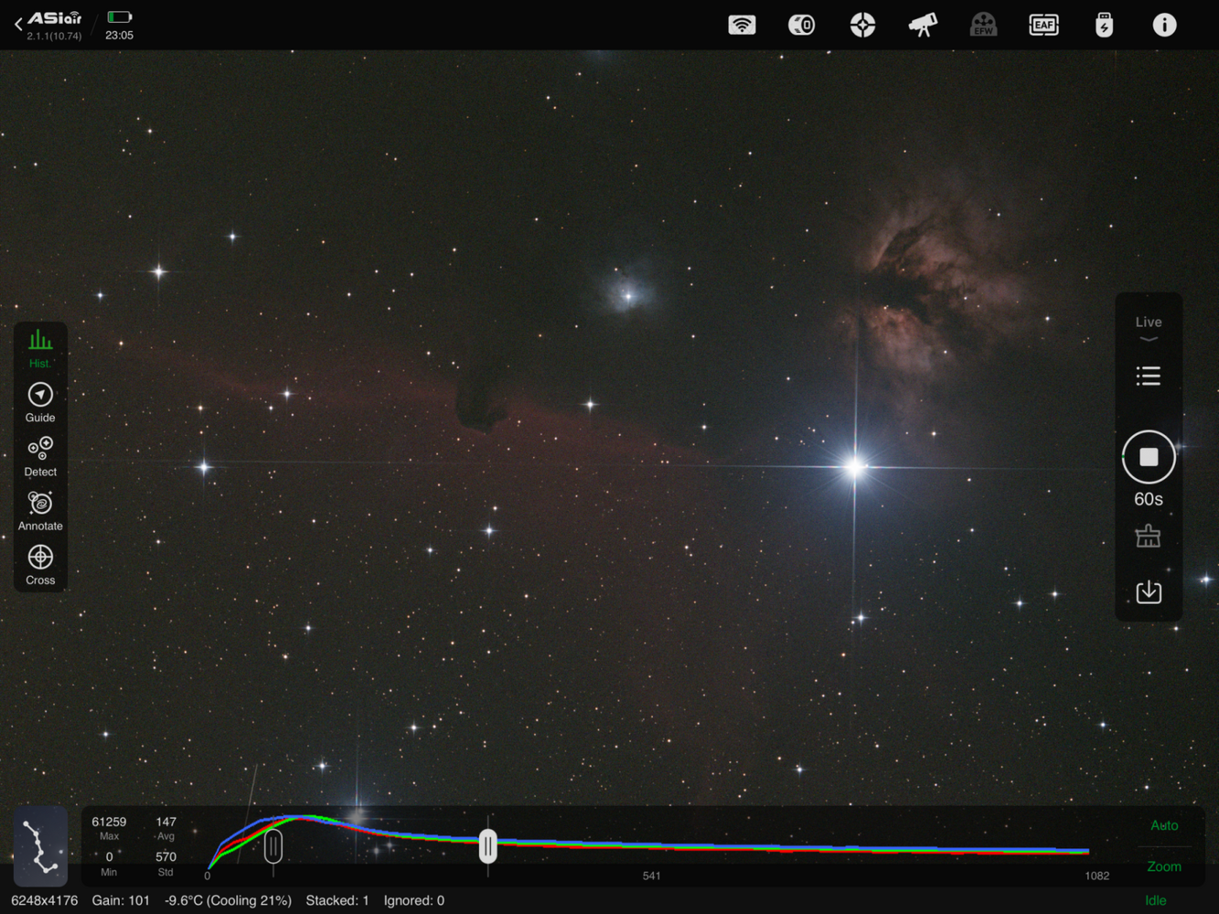The image size is (1219, 914).
Task: Open the telescope mount settings
Action: tap(923, 25)
